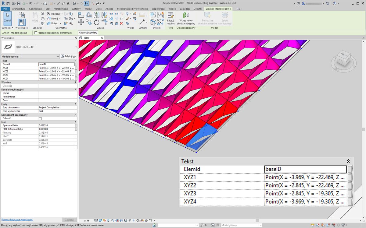Choose the Rotate tool in the ribbon
The height and width of the screenshot is (228, 366).
click(97, 22)
